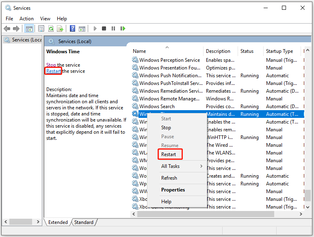
Task: Open the Help question mark icon
Action: pyautogui.click(x=72, y=28)
